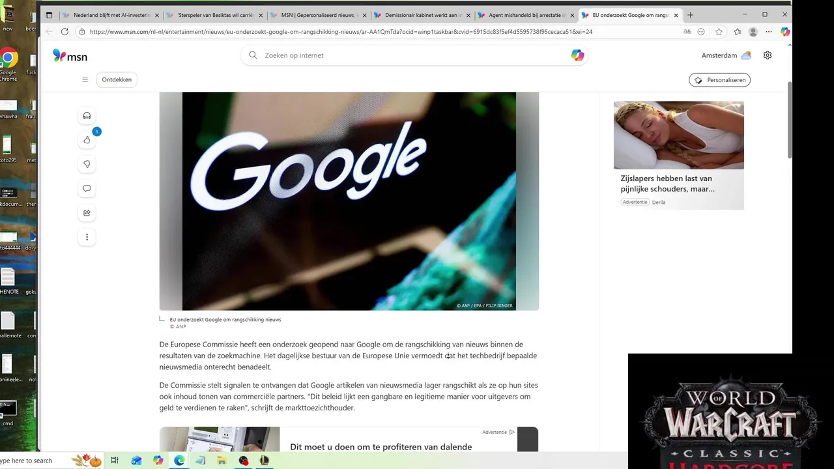The width and height of the screenshot is (834, 469).
Task: Launch Copilot from the taskbar
Action: [x=158, y=461]
